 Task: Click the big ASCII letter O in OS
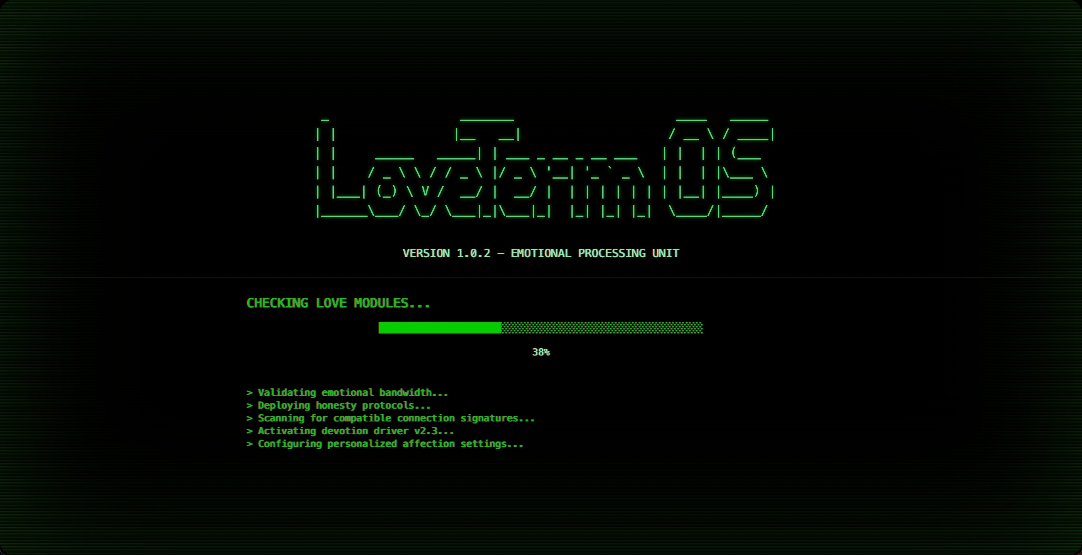(x=691, y=168)
